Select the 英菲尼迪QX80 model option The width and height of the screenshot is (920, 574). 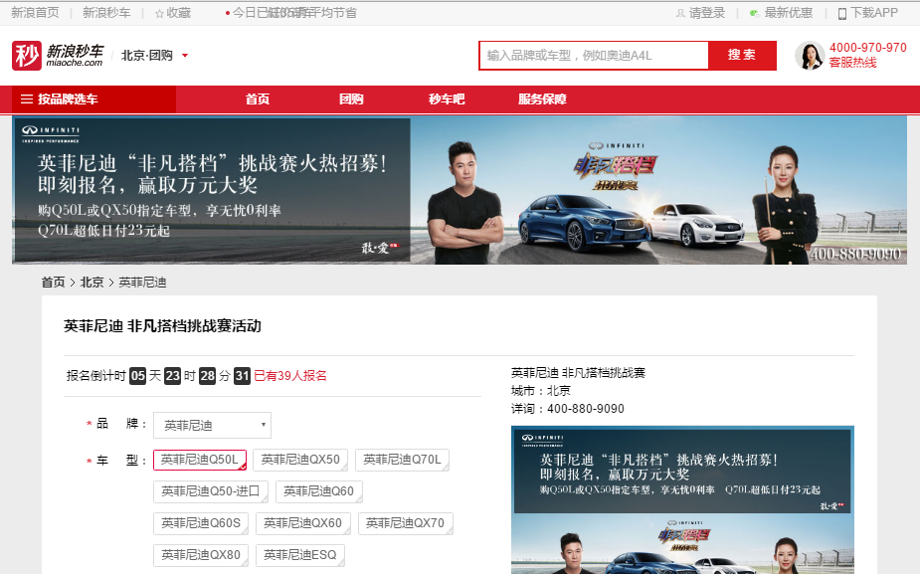pyautogui.click(x=201, y=555)
